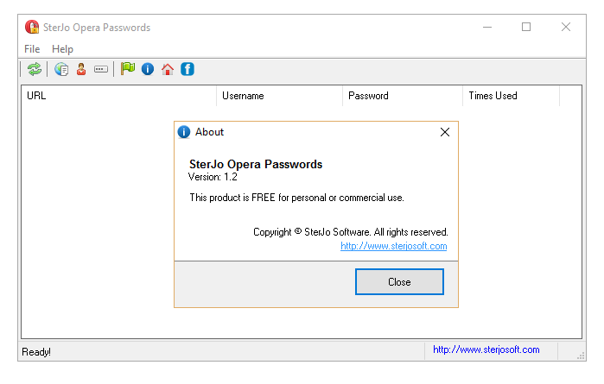Click the copy username person icon
This screenshot has height=384, width=604.
click(81, 70)
